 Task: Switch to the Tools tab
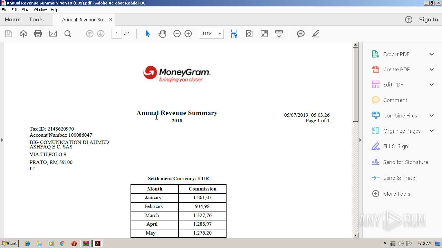click(36, 20)
